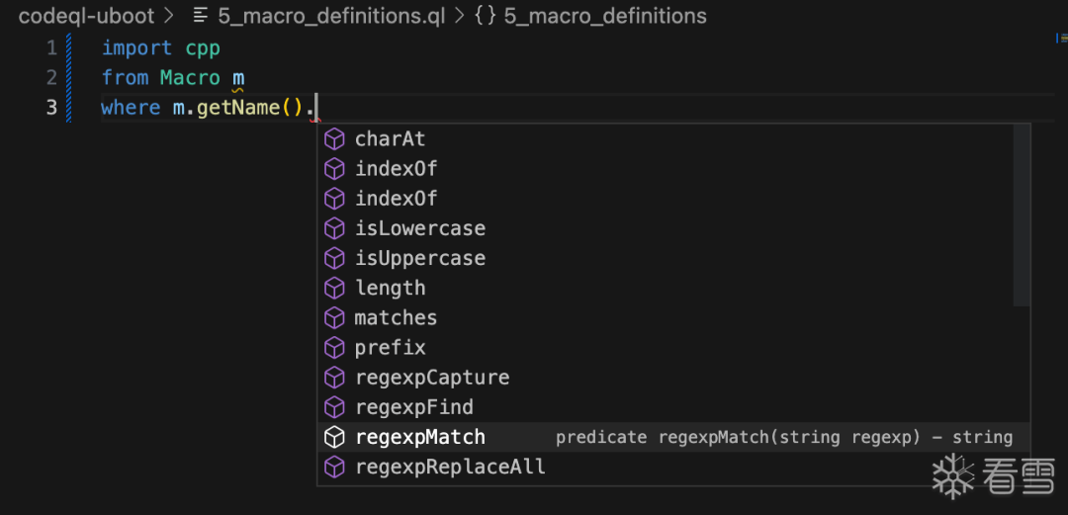This screenshot has width=1068, height=515.
Task: Open the 5_macro_definitions symbol breadcrumb
Action: tap(605, 16)
